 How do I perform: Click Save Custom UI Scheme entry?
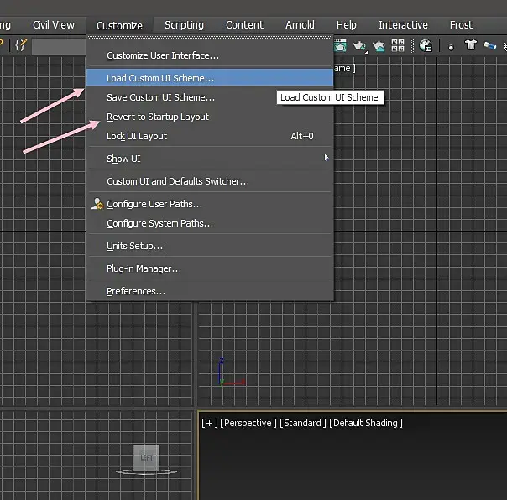pyautogui.click(x=160, y=97)
